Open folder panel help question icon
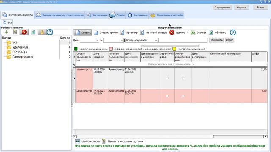 click(50, 32)
